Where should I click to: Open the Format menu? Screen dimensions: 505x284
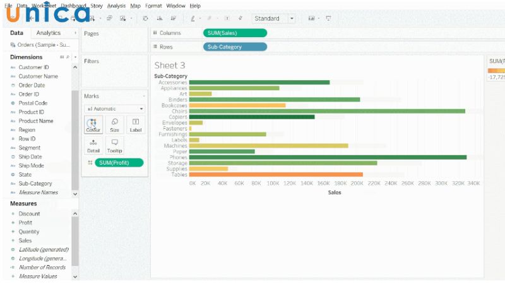coord(153,6)
